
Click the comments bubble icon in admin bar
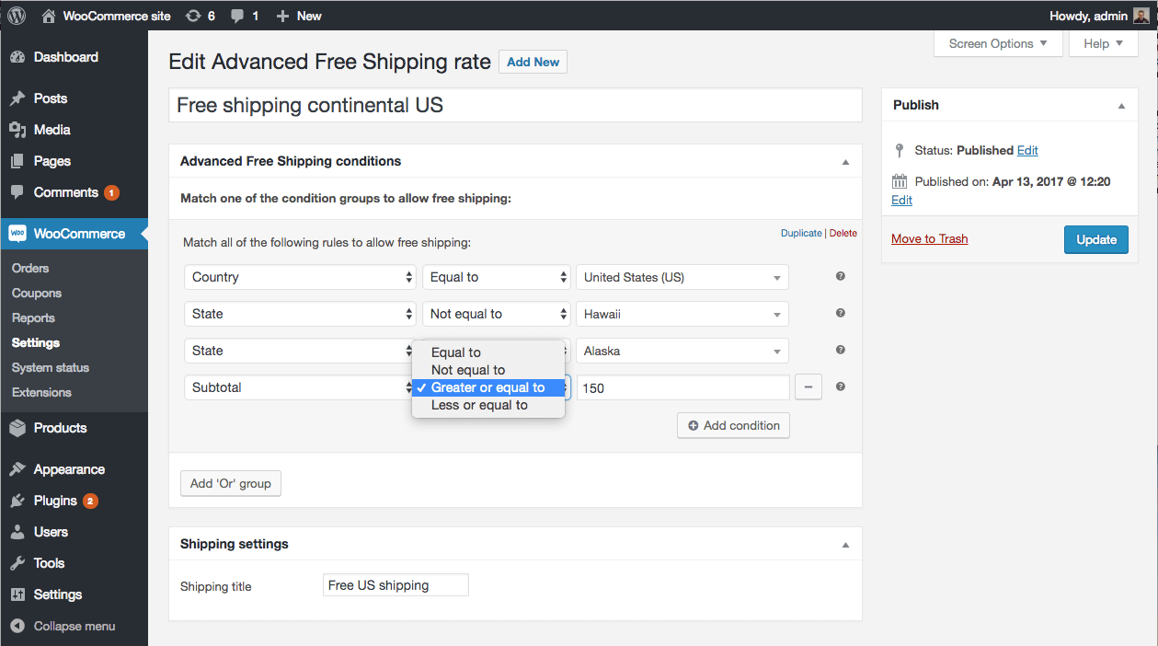238,16
